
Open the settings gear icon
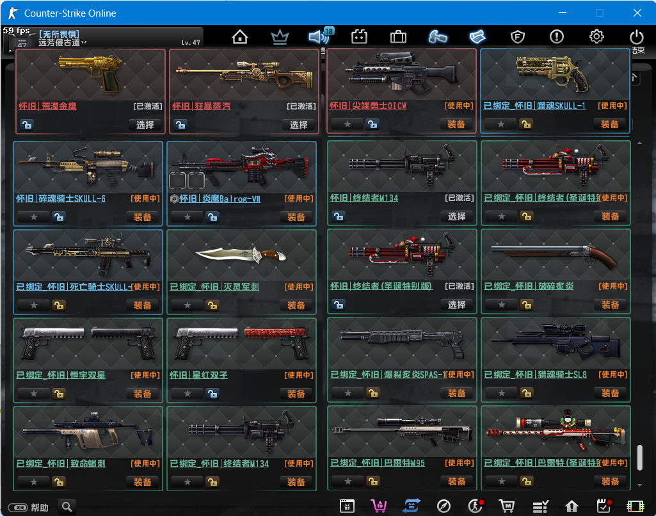coord(596,36)
